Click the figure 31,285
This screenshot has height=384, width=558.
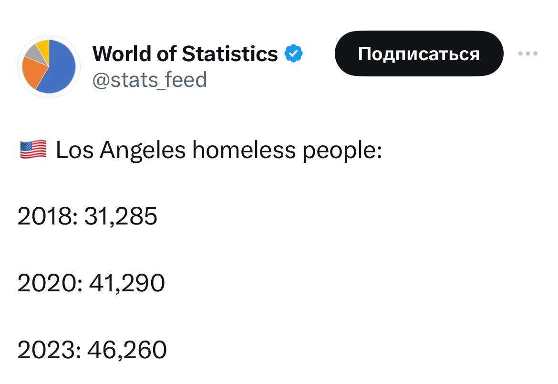tap(121, 216)
